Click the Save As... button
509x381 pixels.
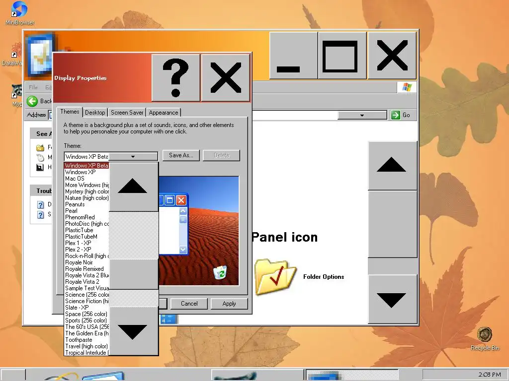click(x=181, y=155)
